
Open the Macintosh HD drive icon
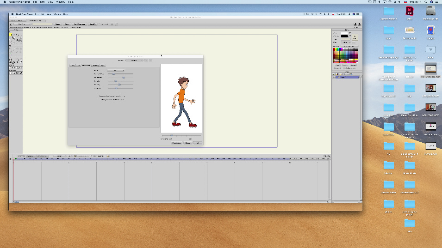(x=430, y=11)
